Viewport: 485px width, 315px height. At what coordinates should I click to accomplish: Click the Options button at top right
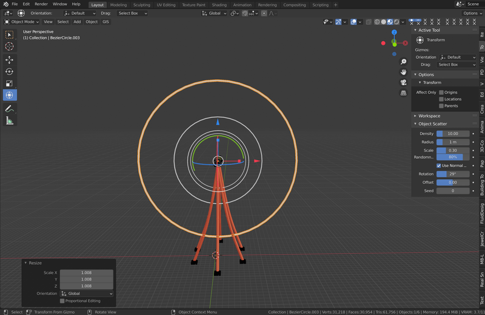click(x=471, y=13)
